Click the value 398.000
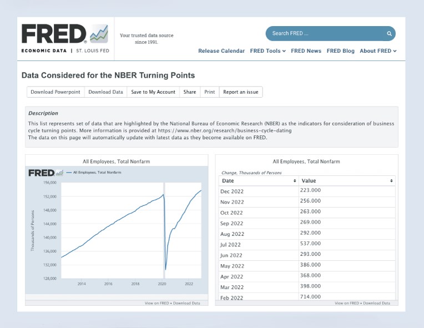The width and height of the screenshot is (424, 328). pos(310,286)
